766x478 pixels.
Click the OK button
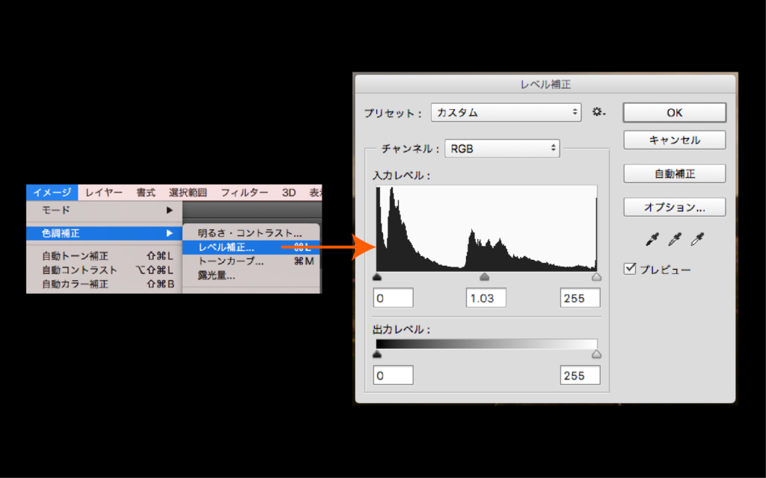(x=673, y=112)
